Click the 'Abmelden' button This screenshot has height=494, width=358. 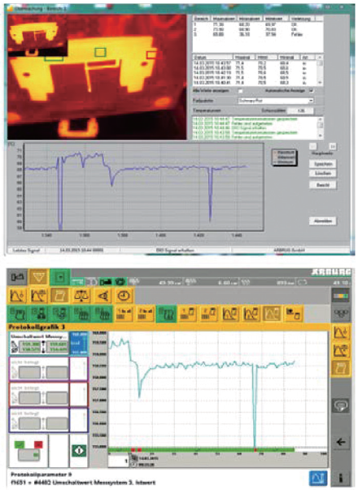tap(323, 221)
